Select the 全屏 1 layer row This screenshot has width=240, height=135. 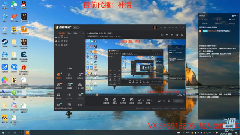(x=69, y=45)
